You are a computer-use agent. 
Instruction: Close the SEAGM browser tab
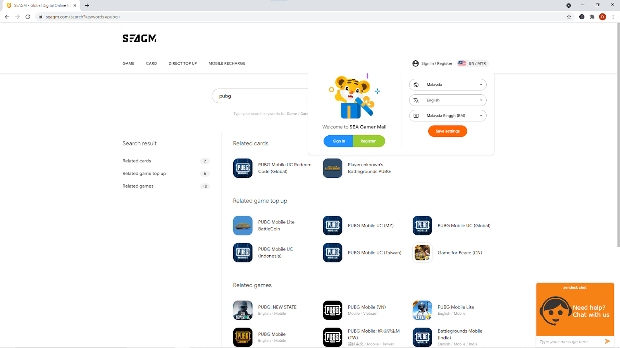(x=75, y=5)
